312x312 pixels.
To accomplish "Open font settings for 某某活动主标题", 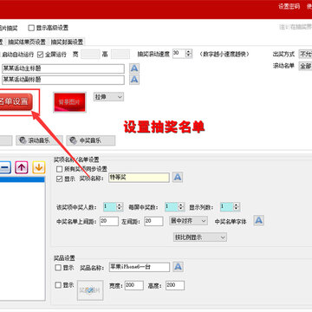I will pyautogui.click(x=134, y=68).
